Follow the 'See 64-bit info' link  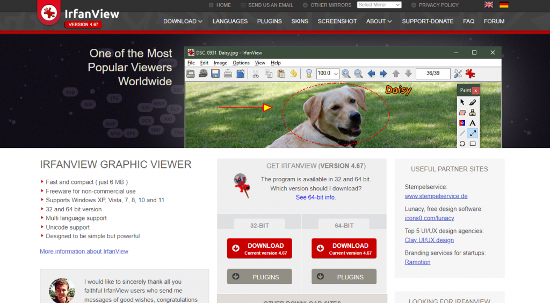tap(315, 197)
